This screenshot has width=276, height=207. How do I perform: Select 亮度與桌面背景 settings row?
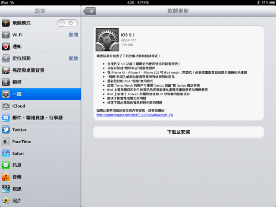[40, 70]
